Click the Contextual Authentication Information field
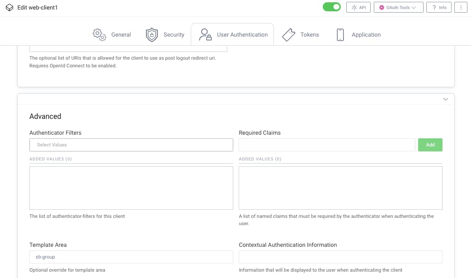The height and width of the screenshot is (278, 471). (340, 257)
